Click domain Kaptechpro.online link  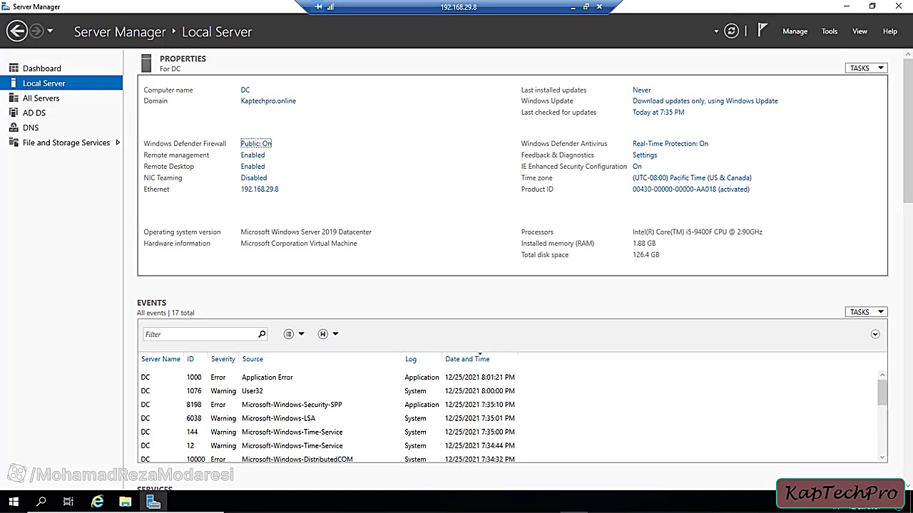click(268, 100)
